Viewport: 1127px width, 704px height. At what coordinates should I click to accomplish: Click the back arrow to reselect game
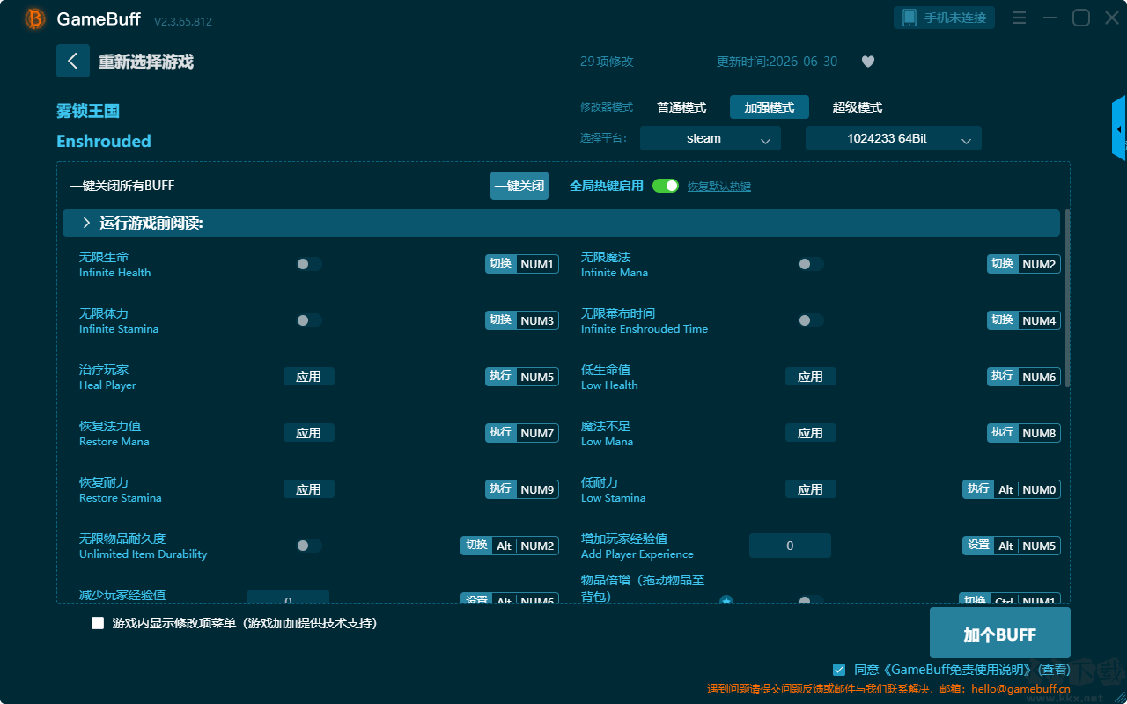tap(73, 61)
